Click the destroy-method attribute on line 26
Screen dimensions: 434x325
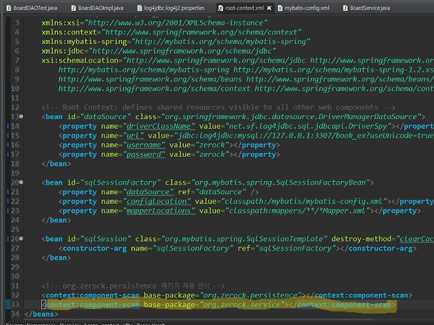[362, 239]
